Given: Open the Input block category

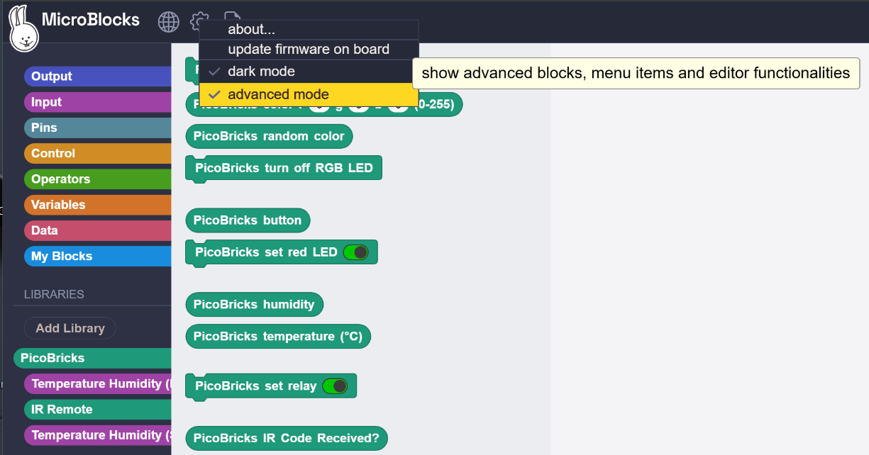Looking at the screenshot, I should [98, 102].
